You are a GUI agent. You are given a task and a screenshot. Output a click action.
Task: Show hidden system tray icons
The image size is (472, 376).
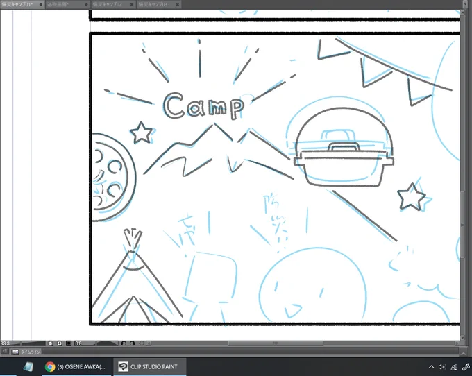(431, 367)
